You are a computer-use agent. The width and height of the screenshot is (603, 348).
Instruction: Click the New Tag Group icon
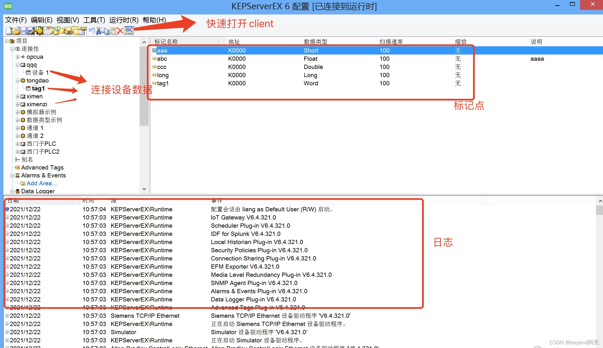[x=54, y=31]
